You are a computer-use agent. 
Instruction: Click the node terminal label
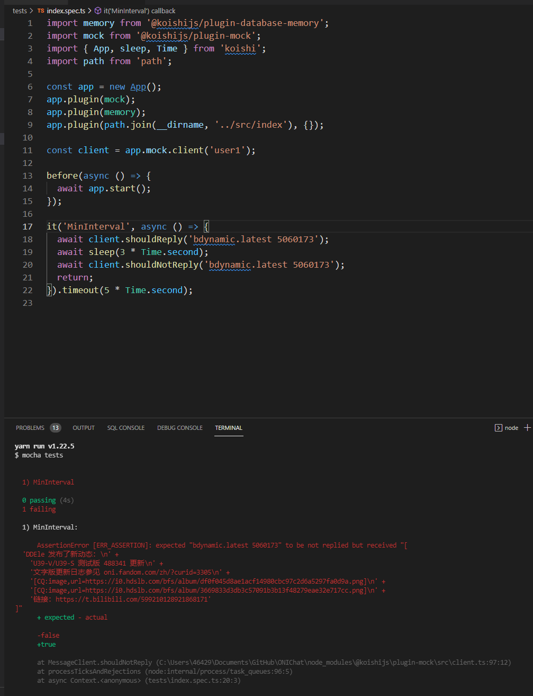[x=511, y=428]
